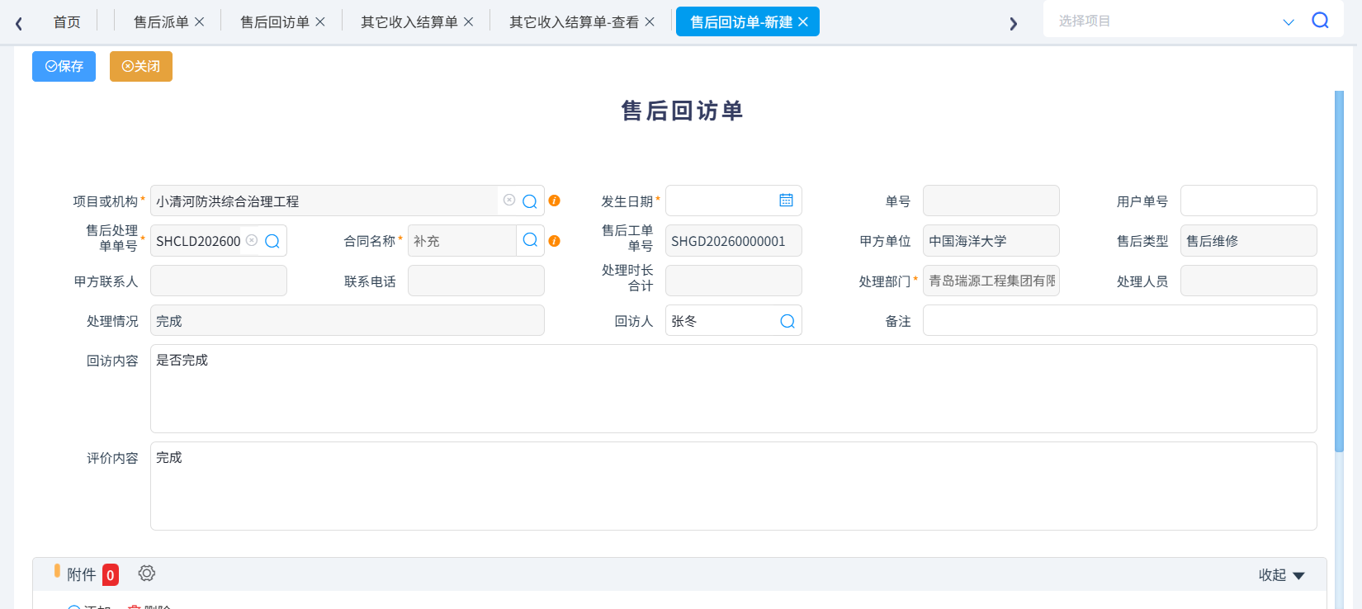Image resolution: width=1362 pixels, height=609 pixels.
Task: Click into the 回访内容 text area
Action: coord(733,389)
